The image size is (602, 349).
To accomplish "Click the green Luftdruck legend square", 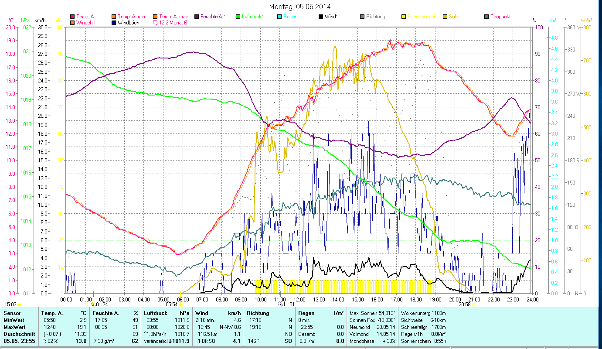I will click(x=238, y=17).
